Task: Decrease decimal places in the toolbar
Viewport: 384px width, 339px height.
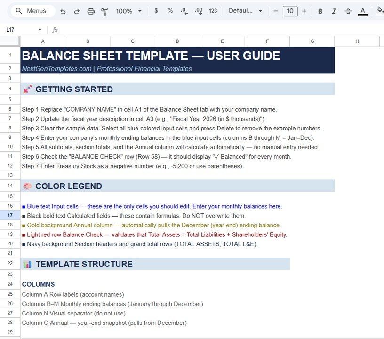Action: pyautogui.click(x=184, y=11)
